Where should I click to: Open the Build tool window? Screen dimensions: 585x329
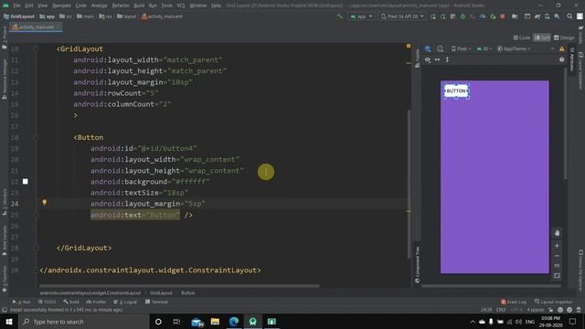point(71,302)
